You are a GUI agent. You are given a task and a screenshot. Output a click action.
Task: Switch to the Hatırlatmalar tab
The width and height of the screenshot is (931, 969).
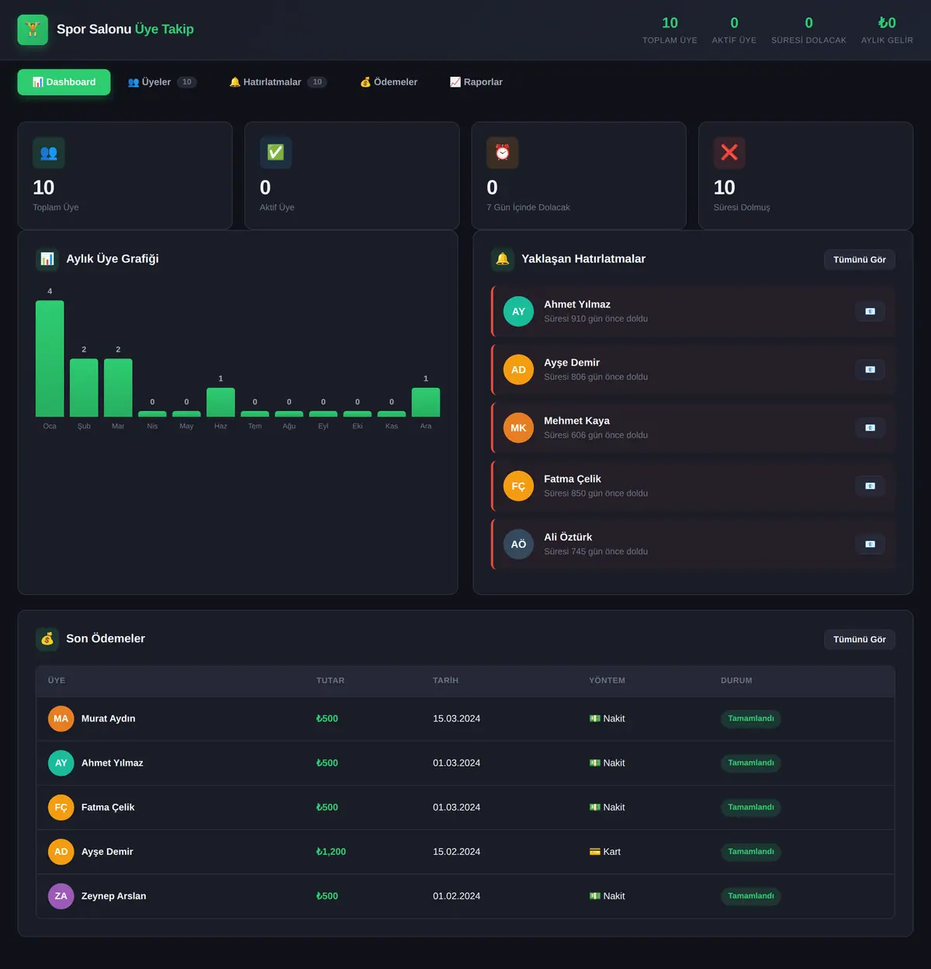coord(278,82)
